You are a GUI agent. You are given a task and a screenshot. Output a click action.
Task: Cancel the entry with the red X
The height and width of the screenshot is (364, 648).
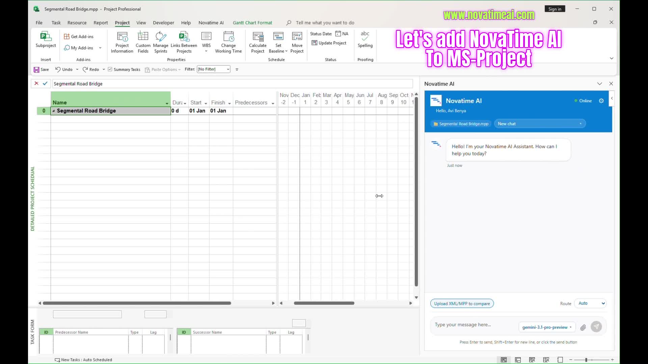[x=36, y=84]
